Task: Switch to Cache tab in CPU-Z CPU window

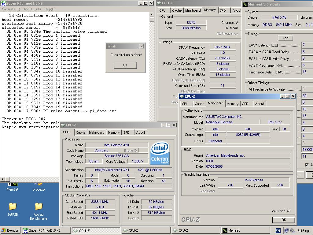Action: [x=81, y=132]
